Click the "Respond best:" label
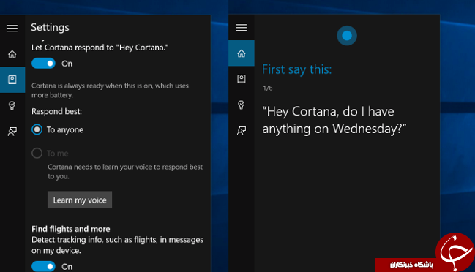 point(56,111)
